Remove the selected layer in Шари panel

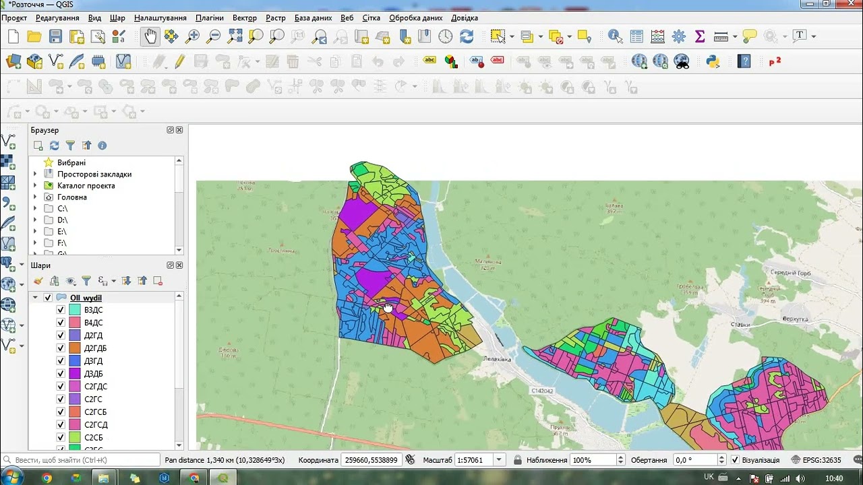[x=158, y=281]
